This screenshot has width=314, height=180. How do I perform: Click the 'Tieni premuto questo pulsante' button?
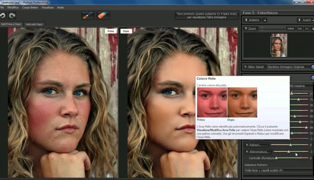(207, 15)
